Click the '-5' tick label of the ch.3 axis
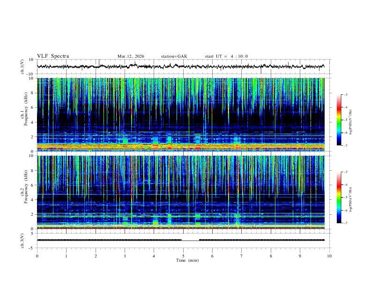Viewport: 371px width, 287px height. (x=32, y=248)
